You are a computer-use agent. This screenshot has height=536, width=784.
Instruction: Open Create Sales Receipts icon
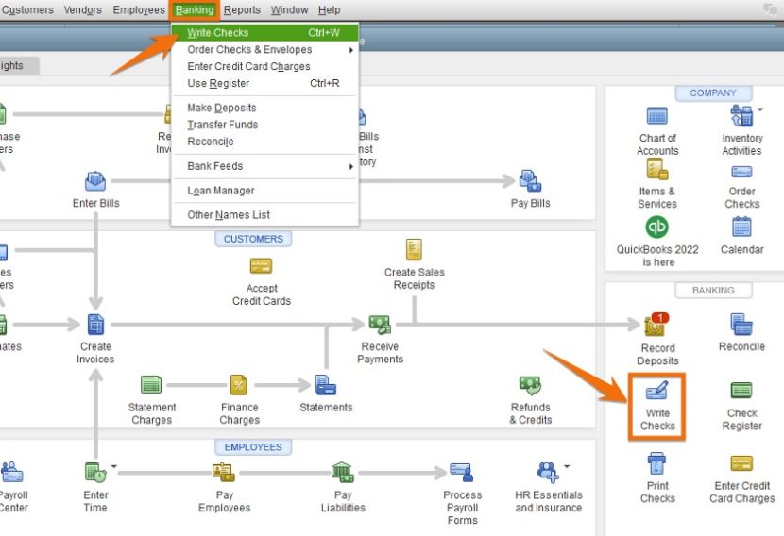pos(414,250)
